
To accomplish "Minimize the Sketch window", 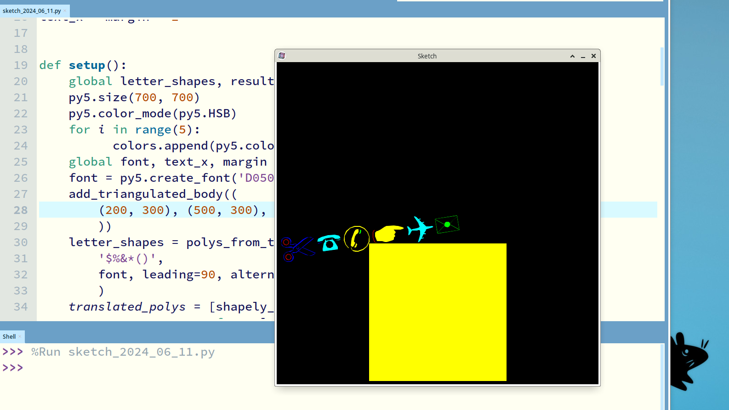I will pos(583,56).
